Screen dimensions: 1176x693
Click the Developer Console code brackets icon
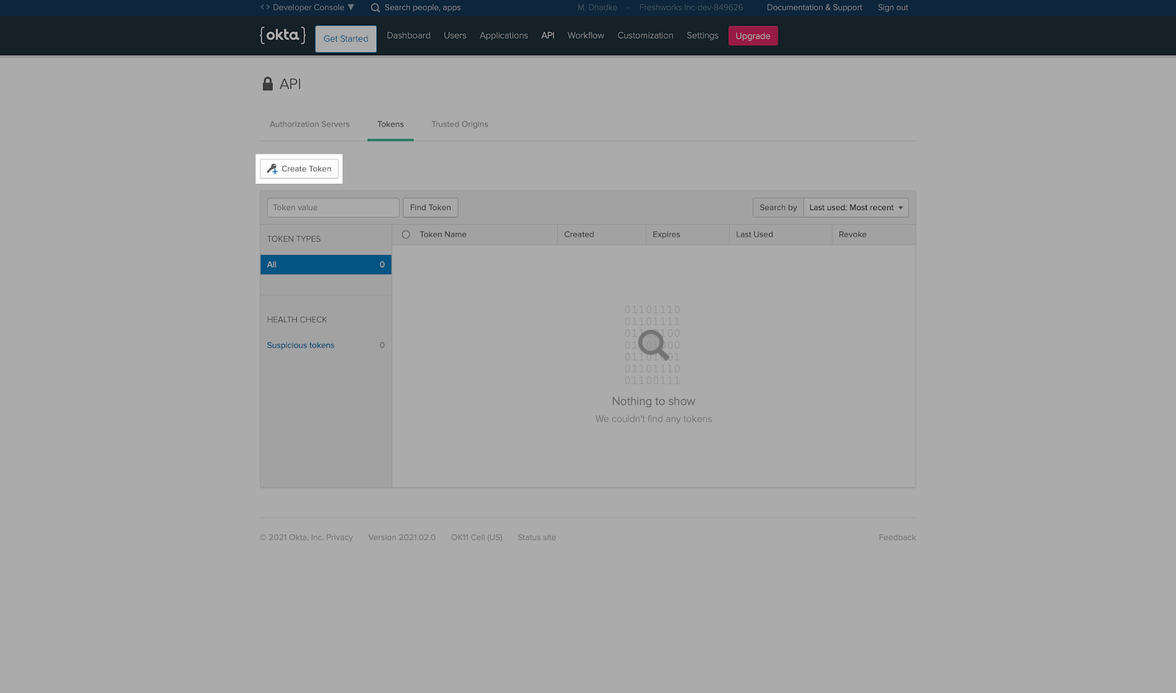(x=265, y=7)
